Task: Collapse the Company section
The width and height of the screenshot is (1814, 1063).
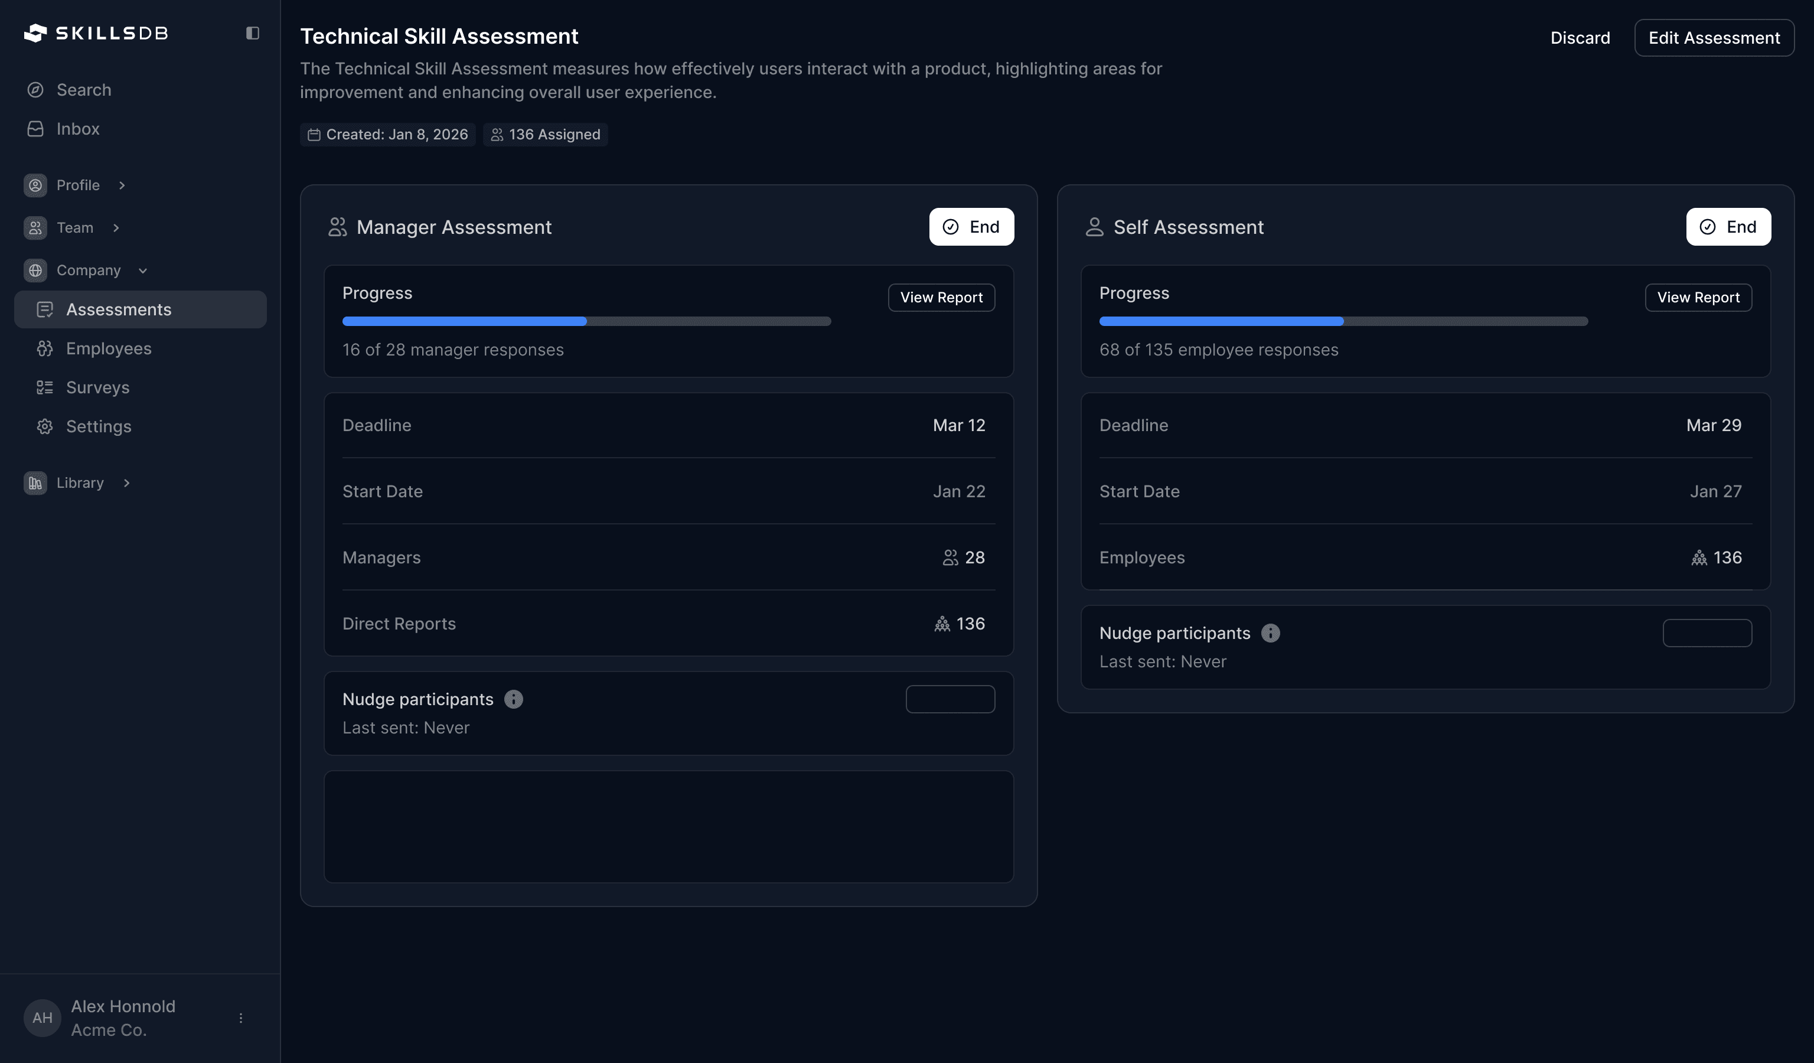Action: point(142,270)
